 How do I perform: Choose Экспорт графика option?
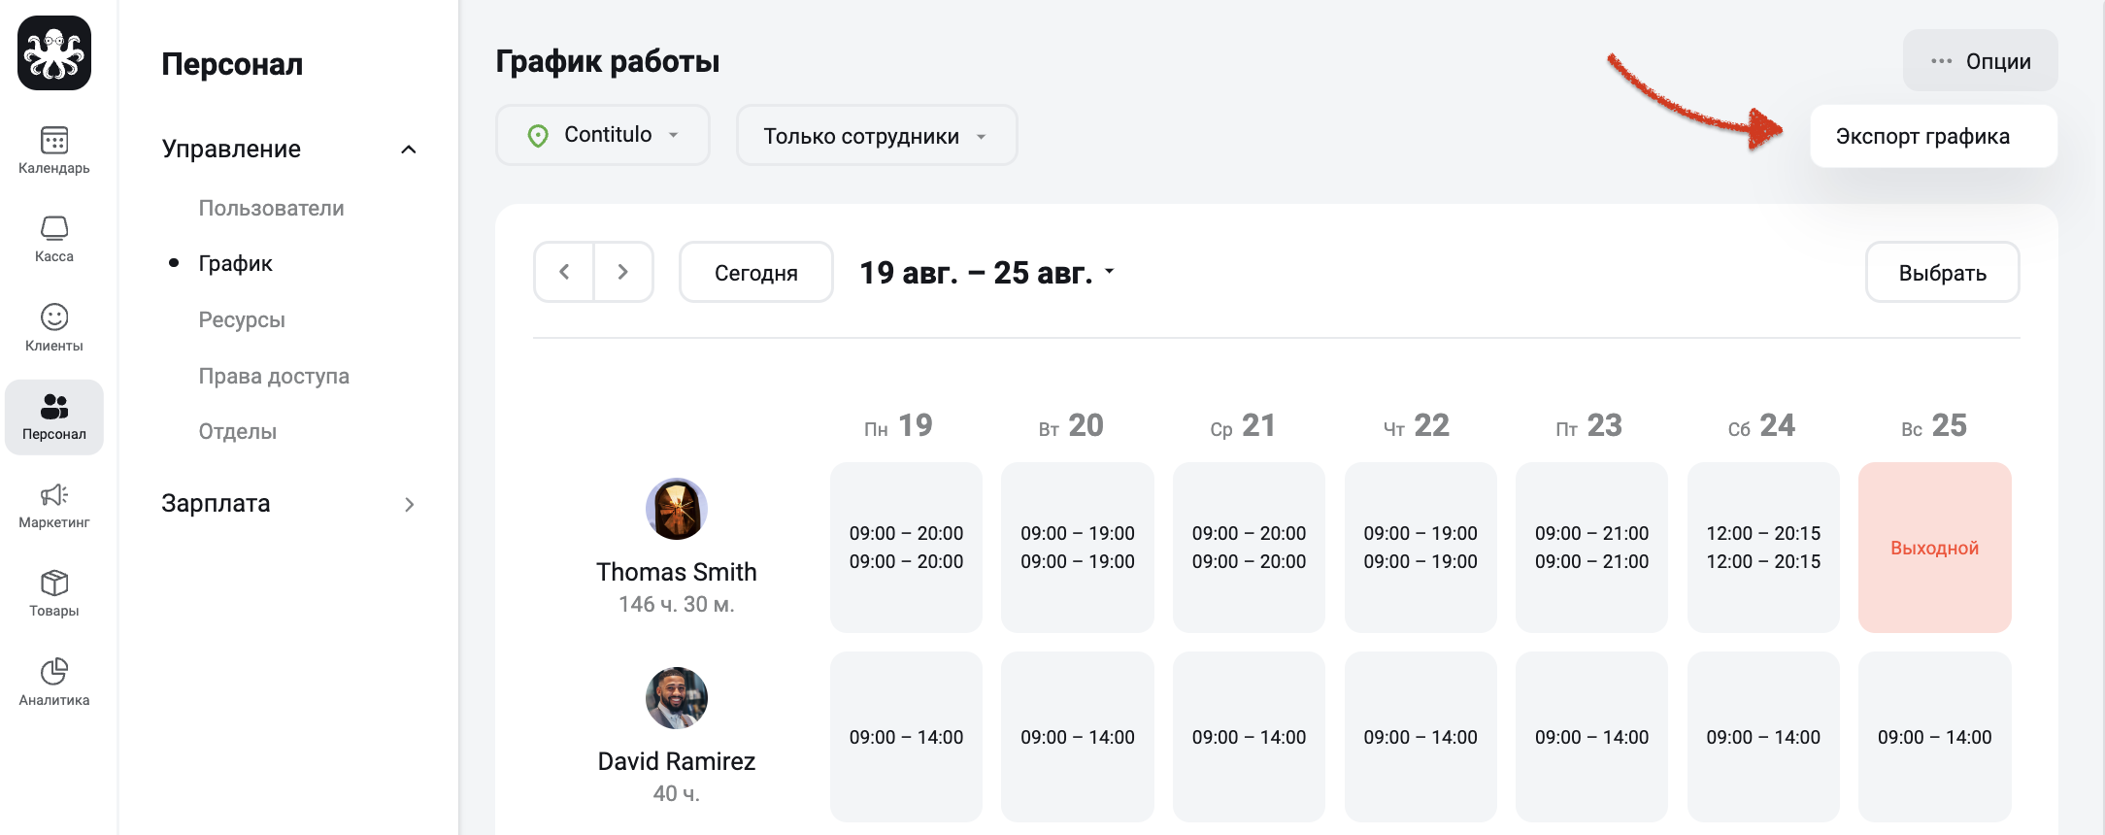1933,136
